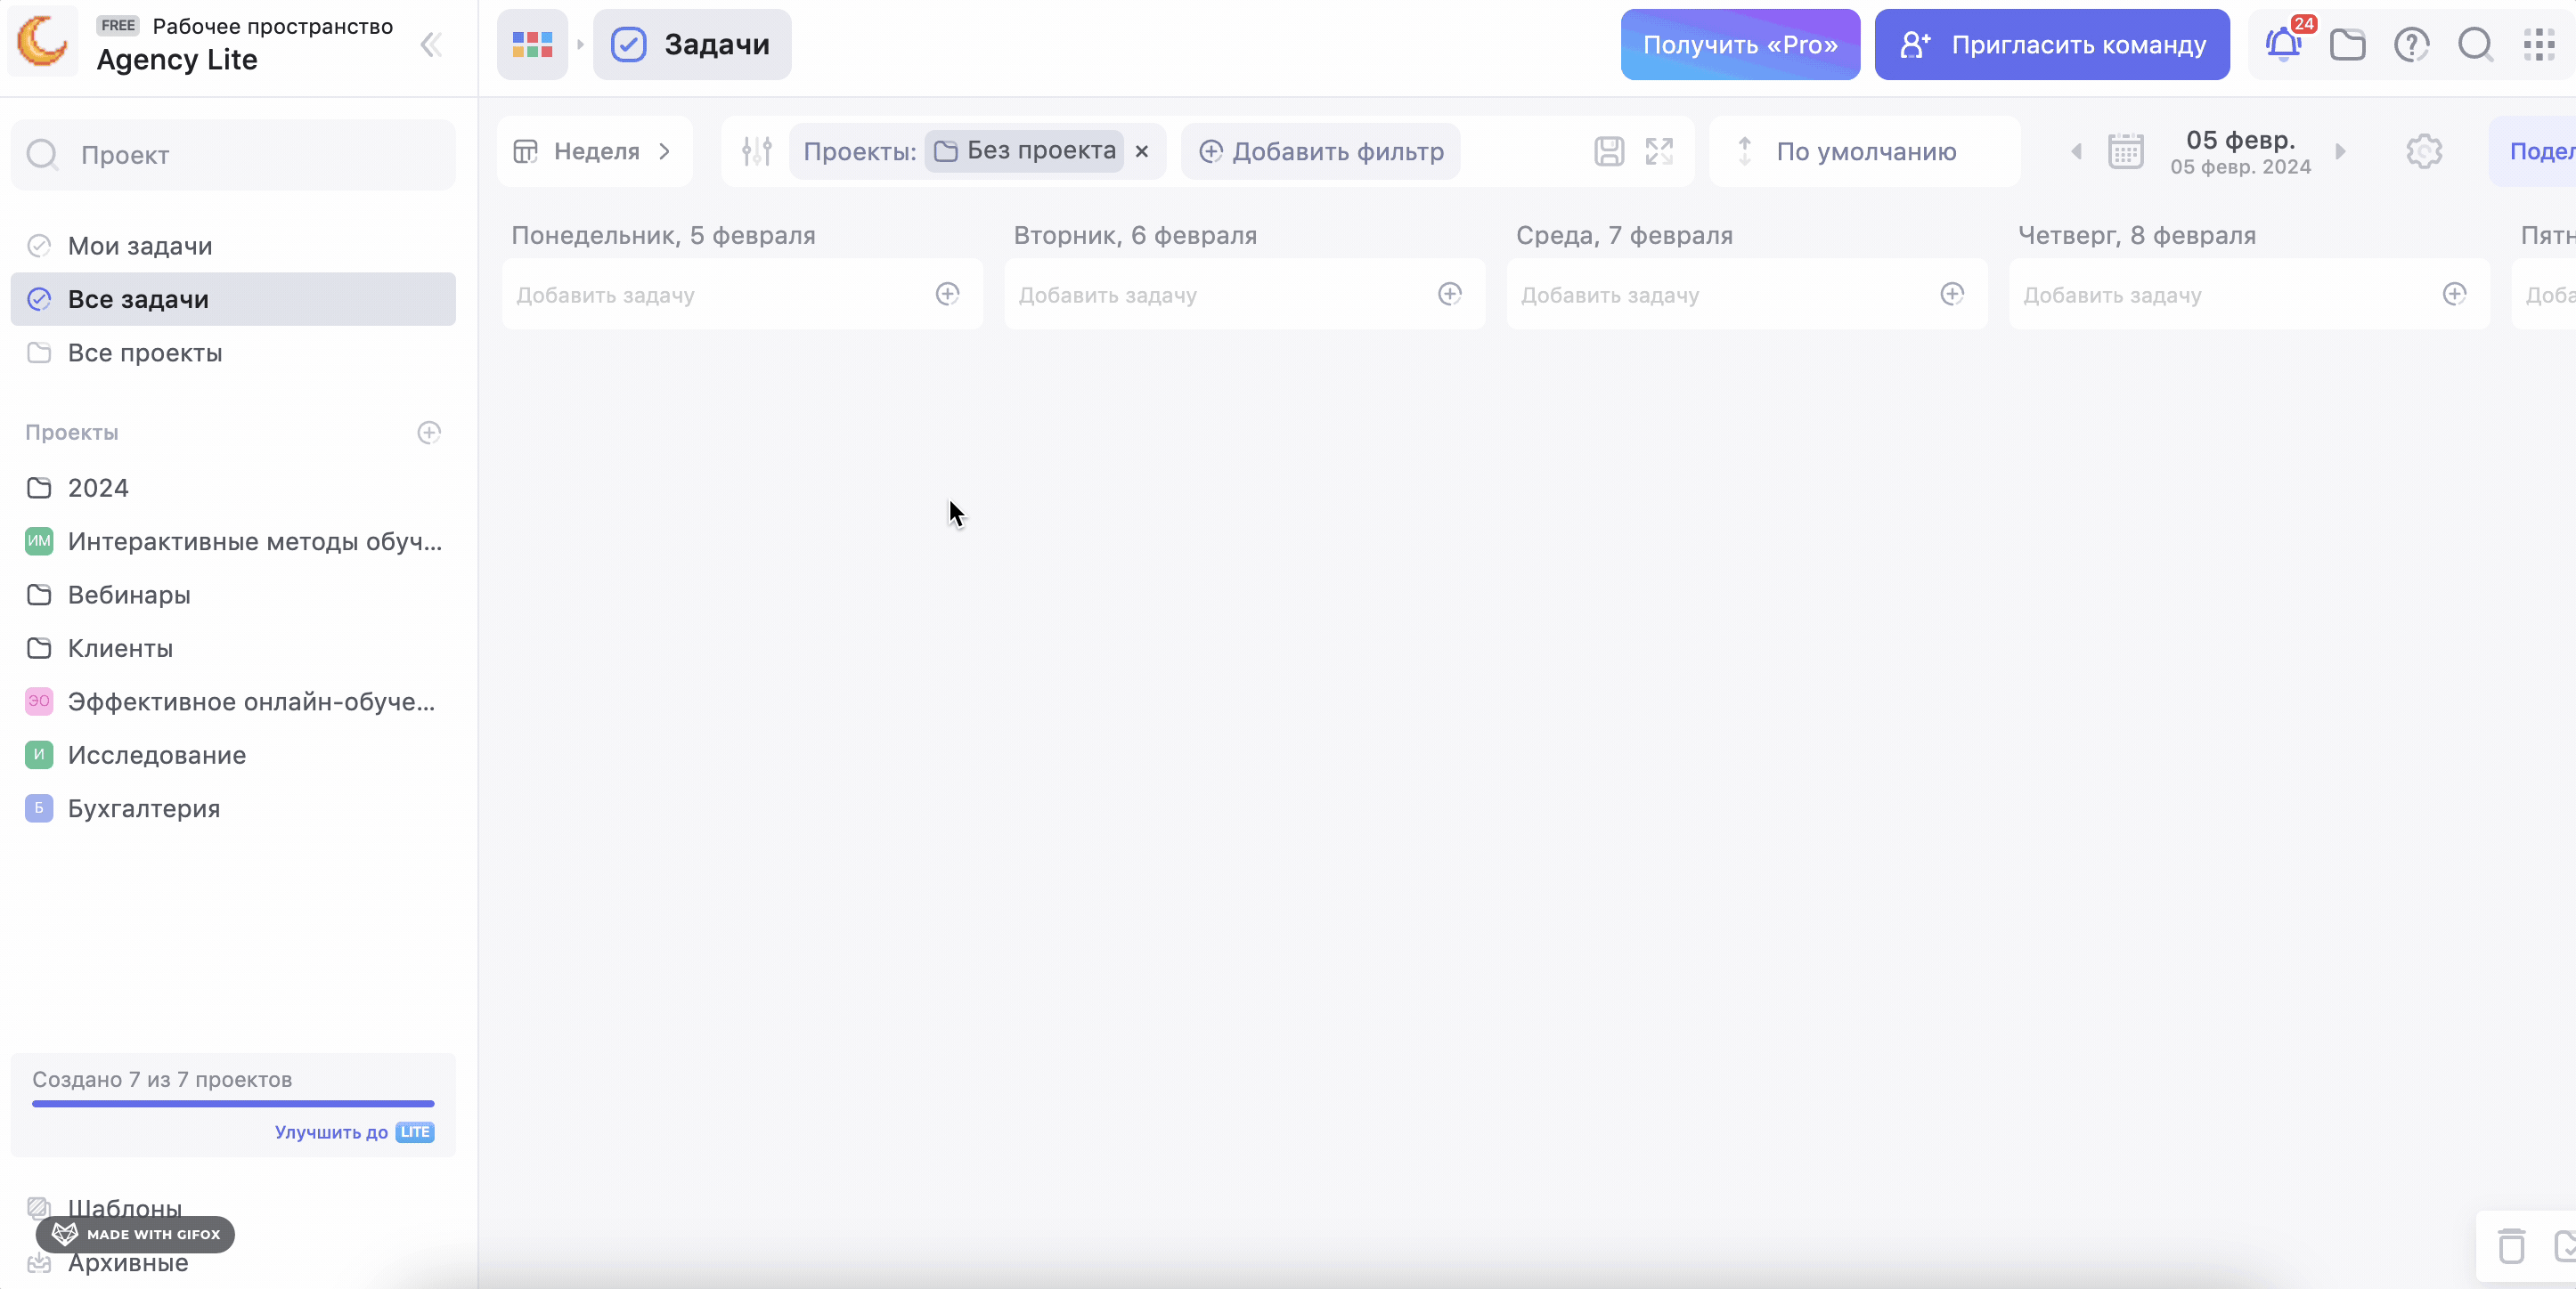Screen dimensions: 2576x1289
Task: Click the Agency Lite moon logo
Action: click(43, 43)
